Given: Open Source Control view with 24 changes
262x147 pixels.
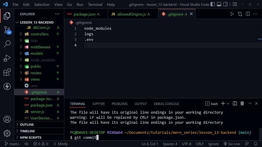Looking at the screenshot, I should click(x=7, y=30).
